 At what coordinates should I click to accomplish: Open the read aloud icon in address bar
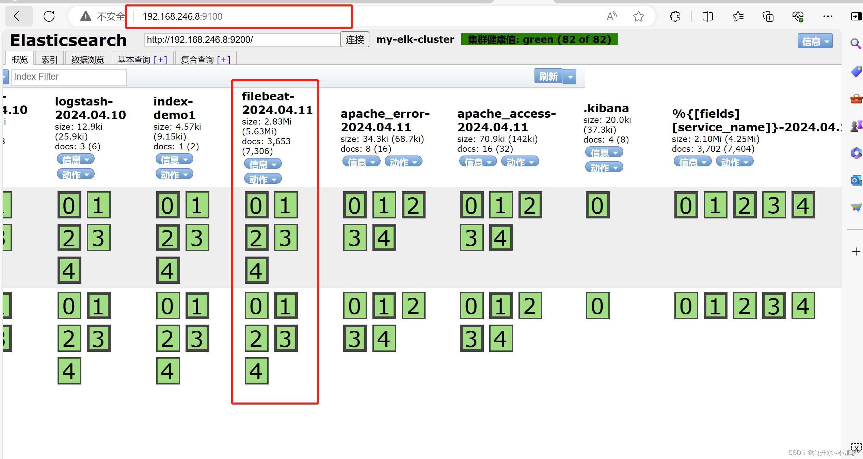(x=611, y=16)
